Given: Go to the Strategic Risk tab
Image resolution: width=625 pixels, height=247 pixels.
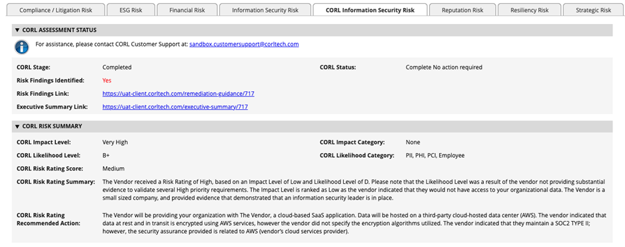Looking at the screenshot, I should pos(593,10).
